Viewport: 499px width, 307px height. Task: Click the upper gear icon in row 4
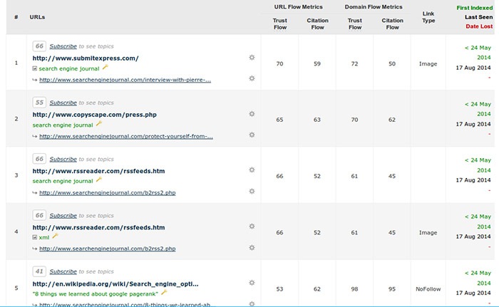[x=252, y=226]
